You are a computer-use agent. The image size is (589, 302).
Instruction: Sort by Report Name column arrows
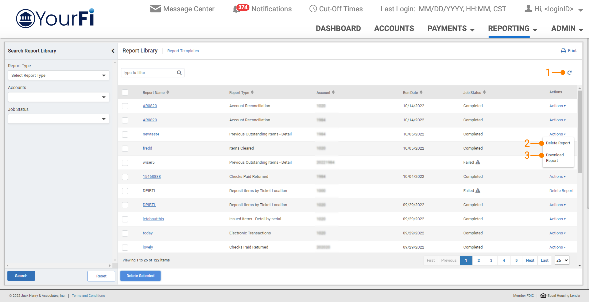[x=168, y=92]
